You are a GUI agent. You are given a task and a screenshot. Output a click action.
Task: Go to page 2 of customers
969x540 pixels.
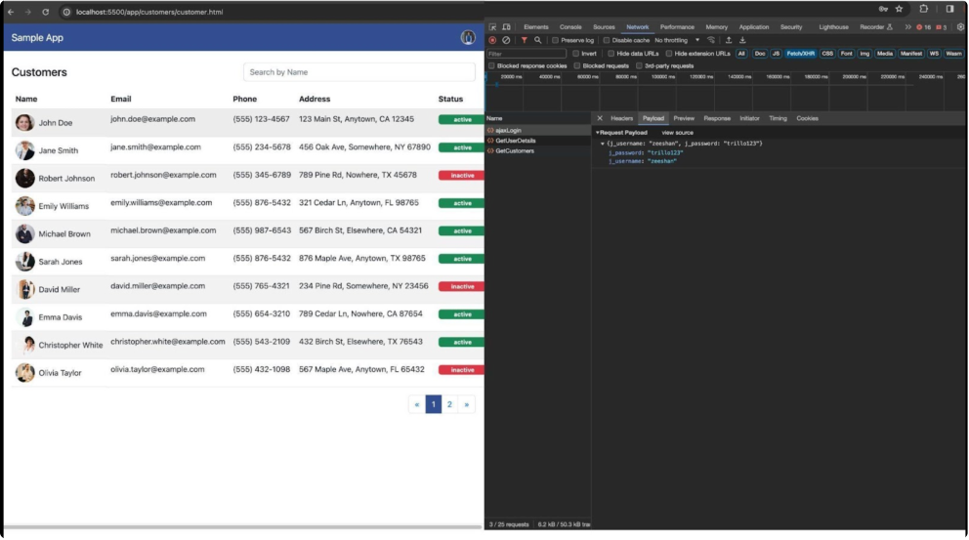449,404
